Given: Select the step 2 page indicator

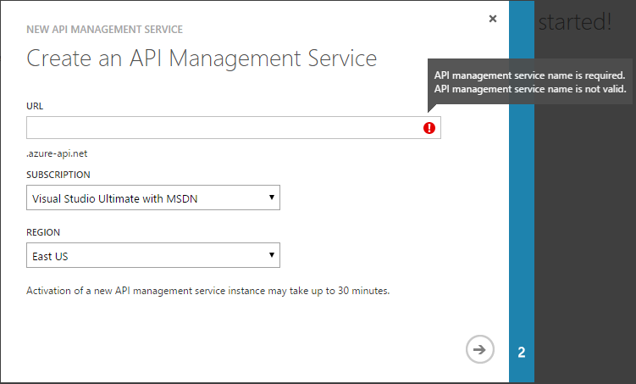Looking at the screenshot, I should pyautogui.click(x=521, y=352).
